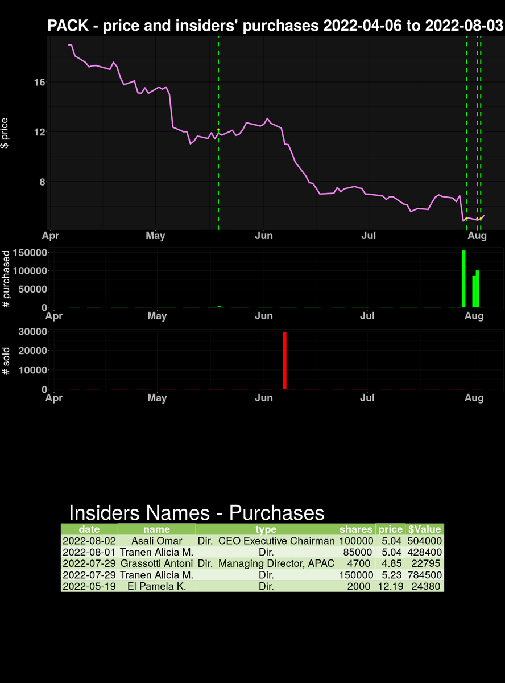Select the '100000' shares cell in the table
This screenshot has width=505, height=683.
356,541
